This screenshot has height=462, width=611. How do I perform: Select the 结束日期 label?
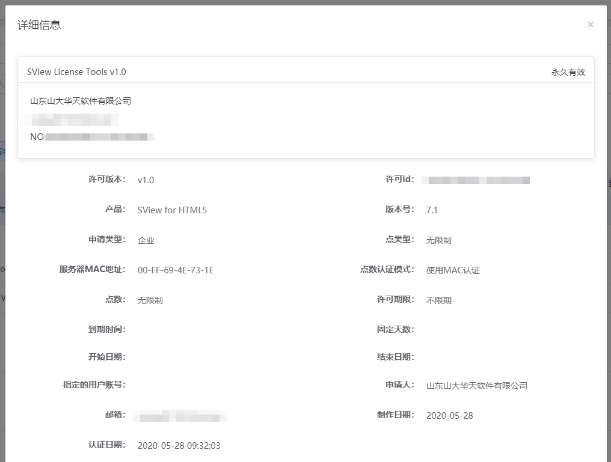coord(396,357)
